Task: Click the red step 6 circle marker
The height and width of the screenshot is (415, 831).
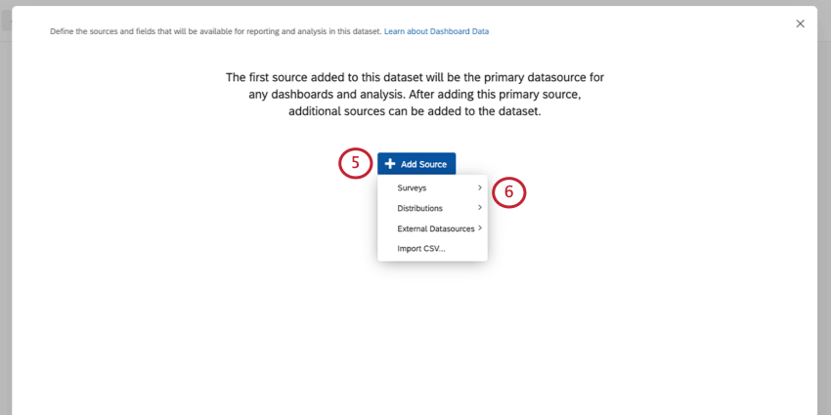Action: pos(508,192)
